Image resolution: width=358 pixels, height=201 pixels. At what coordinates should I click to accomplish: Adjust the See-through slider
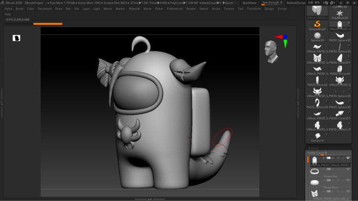pyautogui.click(x=273, y=3)
